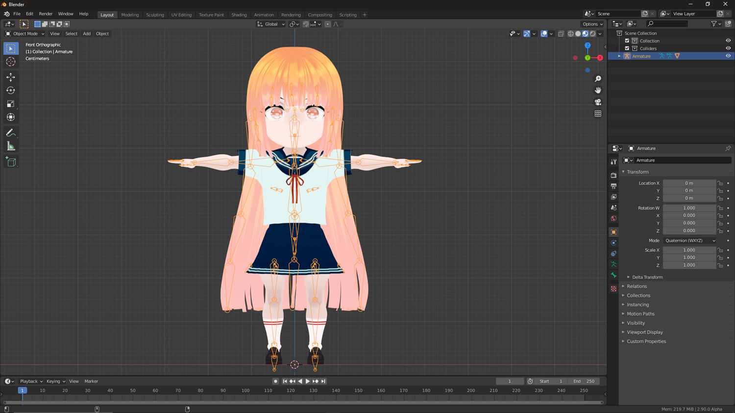The image size is (735, 413).
Task: Open the Global transform orientation dropdown
Action: [x=271, y=24]
